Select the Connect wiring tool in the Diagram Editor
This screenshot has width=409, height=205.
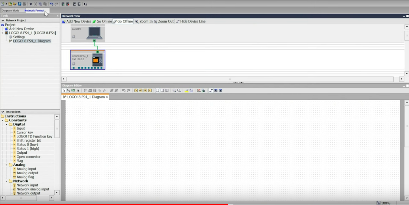tap(69, 90)
